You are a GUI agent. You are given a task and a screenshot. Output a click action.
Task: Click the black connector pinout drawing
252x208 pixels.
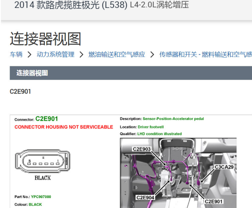point(43,161)
